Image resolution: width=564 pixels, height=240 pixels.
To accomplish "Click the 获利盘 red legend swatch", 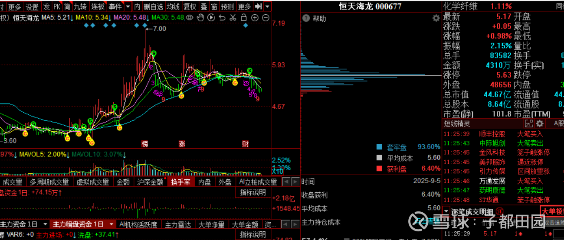I will click(379, 169).
